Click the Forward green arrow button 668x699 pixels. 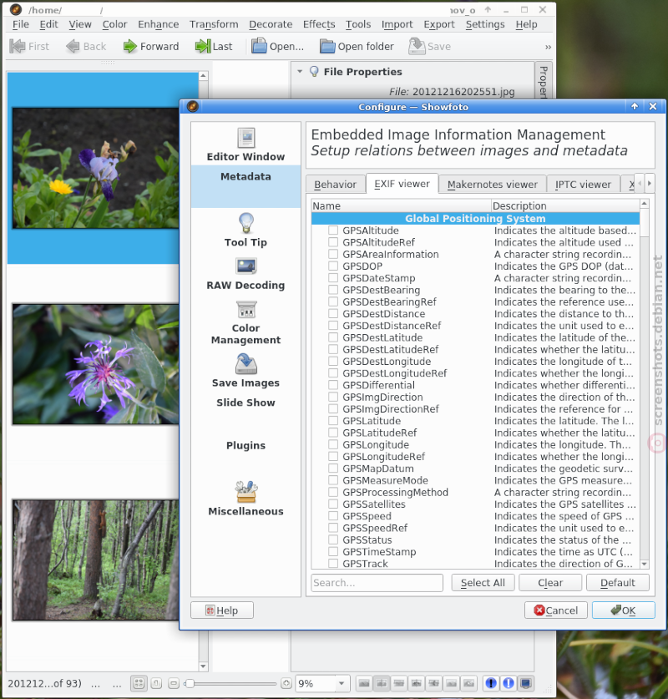pos(151,47)
